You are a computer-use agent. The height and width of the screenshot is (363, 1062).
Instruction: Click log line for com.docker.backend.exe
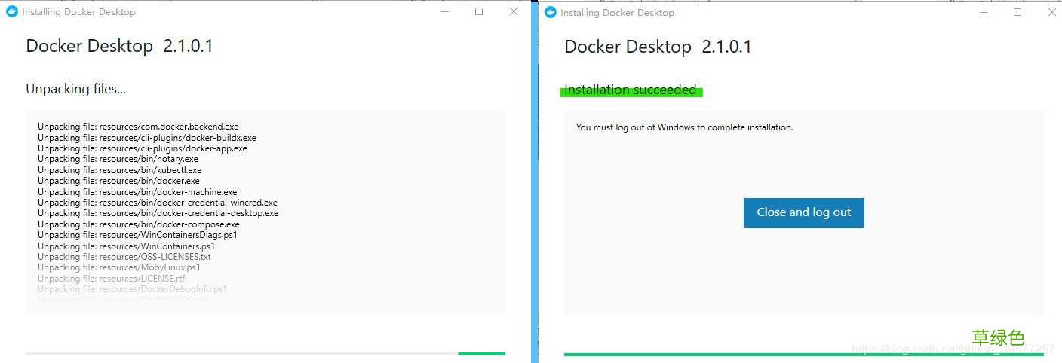pyautogui.click(x=138, y=127)
